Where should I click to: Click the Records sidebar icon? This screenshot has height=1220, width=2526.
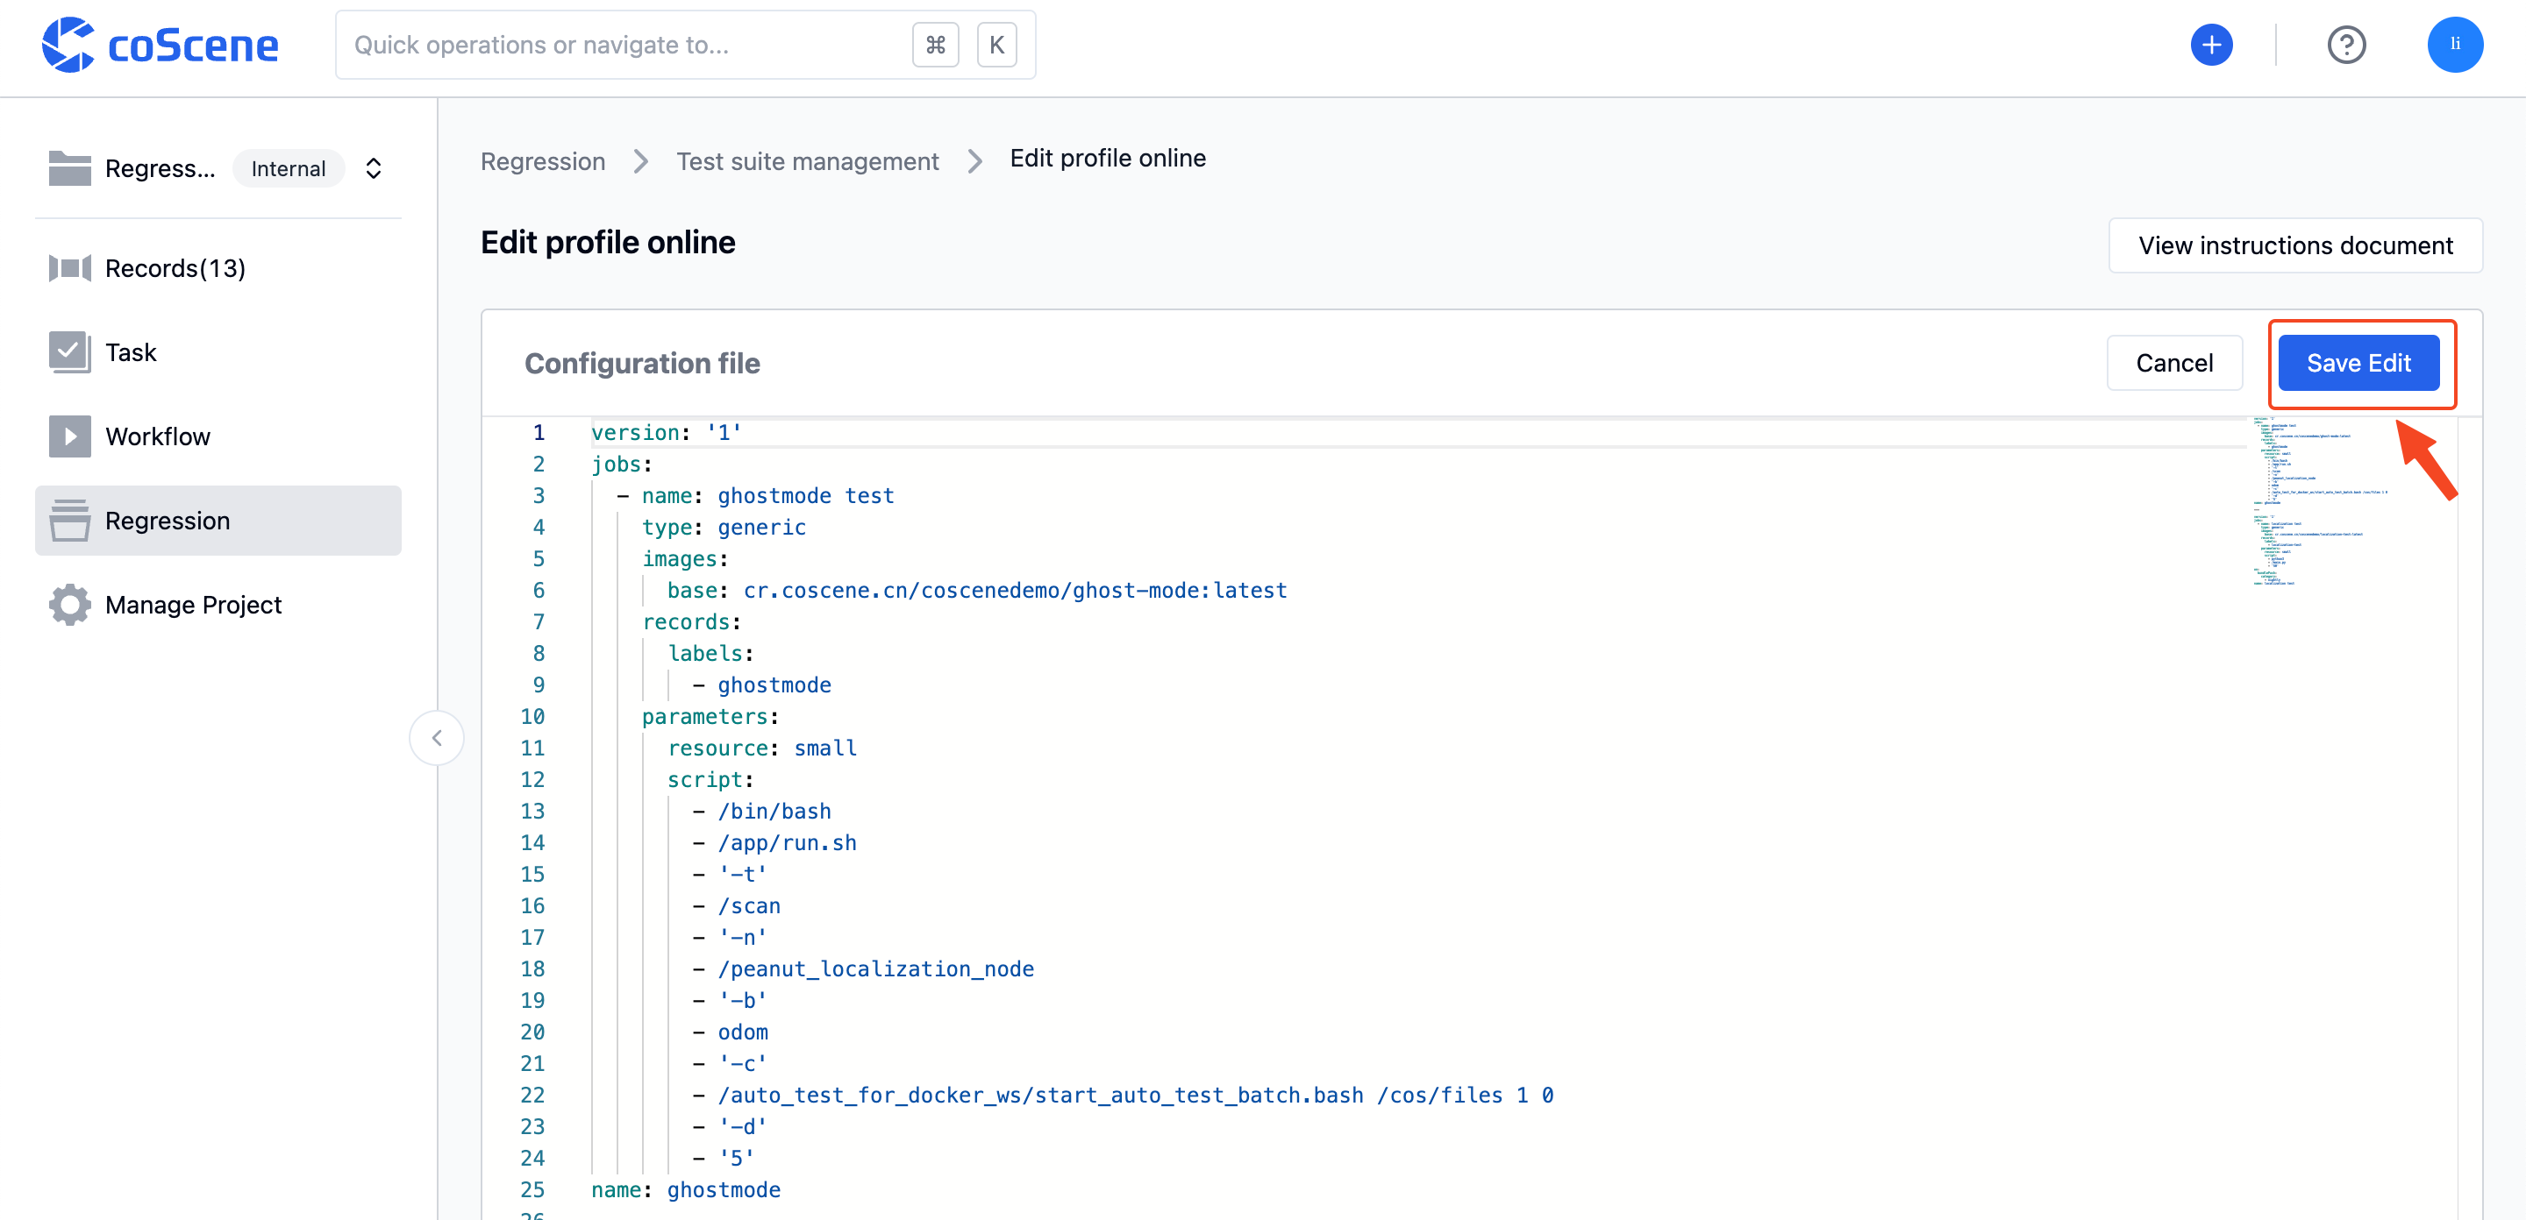point(69,267)
